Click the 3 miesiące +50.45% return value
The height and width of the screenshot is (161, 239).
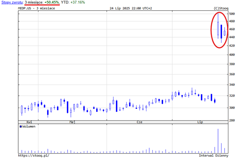point(42,2)
